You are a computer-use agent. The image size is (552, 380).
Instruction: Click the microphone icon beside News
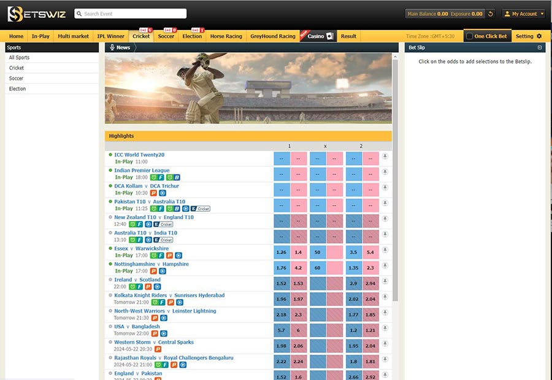click(x=112, y=47)
